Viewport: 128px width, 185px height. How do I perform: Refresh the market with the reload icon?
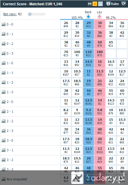124,4
